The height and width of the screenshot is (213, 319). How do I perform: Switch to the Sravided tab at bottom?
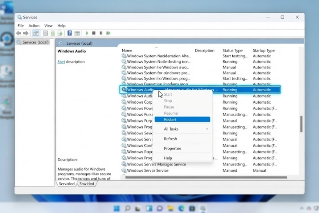coord(87,184)
